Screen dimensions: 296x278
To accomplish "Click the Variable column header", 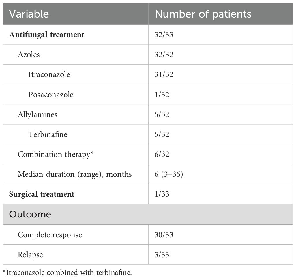I will click(29, 14).
